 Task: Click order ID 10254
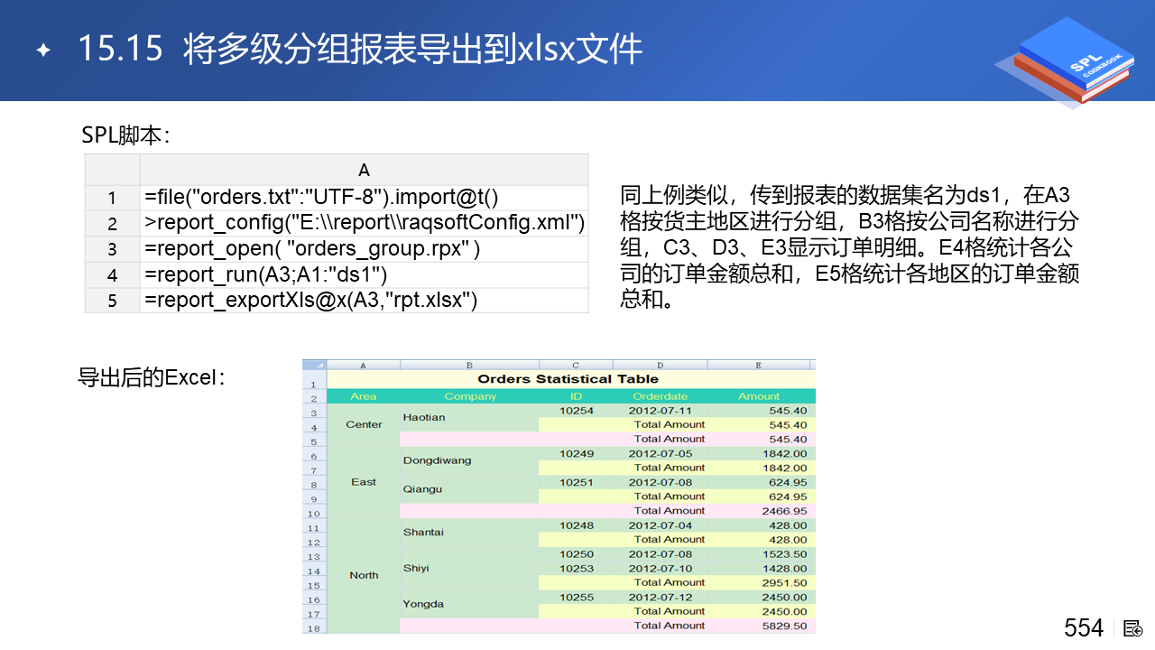(x=577, y=410)
